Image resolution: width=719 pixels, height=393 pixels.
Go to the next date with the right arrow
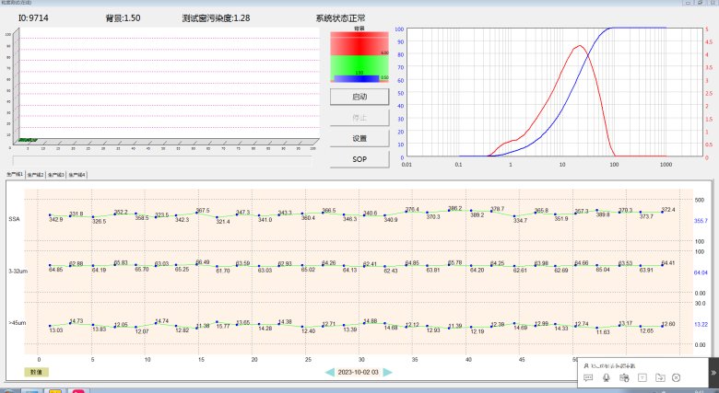[388, 372]
